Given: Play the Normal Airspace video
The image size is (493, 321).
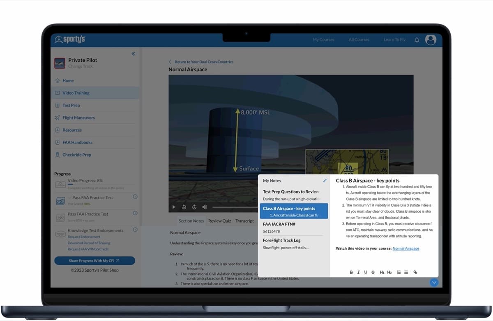Looking at the screenshot, I should [x=174, y=207].
